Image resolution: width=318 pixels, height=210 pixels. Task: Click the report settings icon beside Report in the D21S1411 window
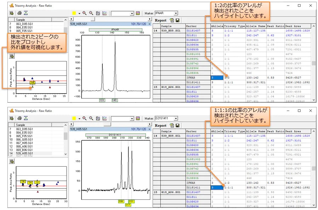coord(172,125)
